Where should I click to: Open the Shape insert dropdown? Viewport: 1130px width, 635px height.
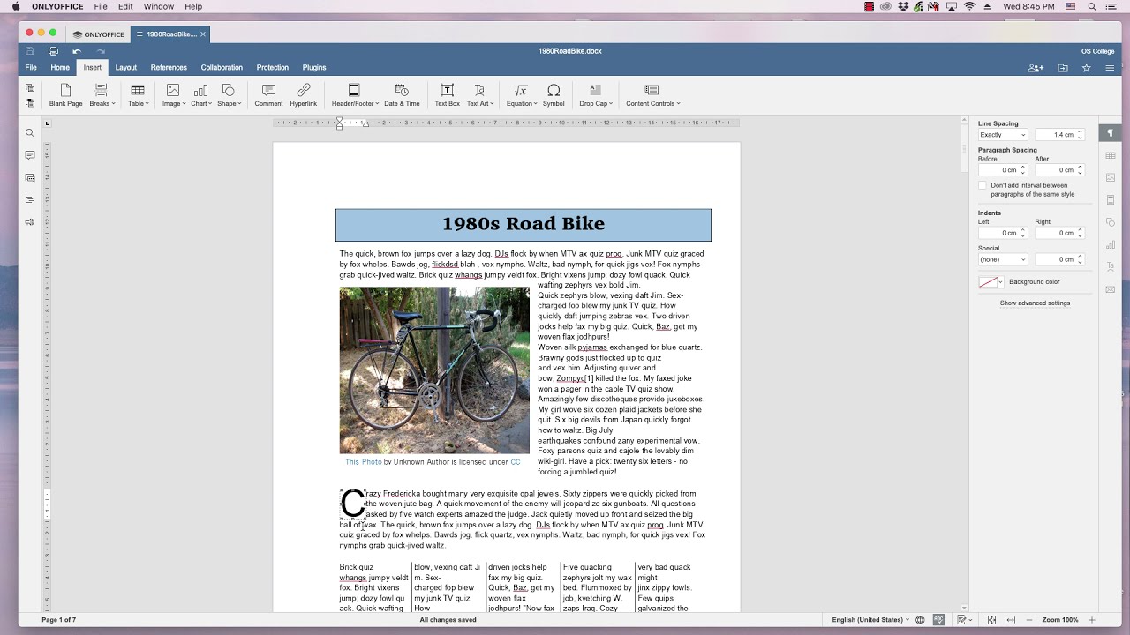[x=229, y=95]
